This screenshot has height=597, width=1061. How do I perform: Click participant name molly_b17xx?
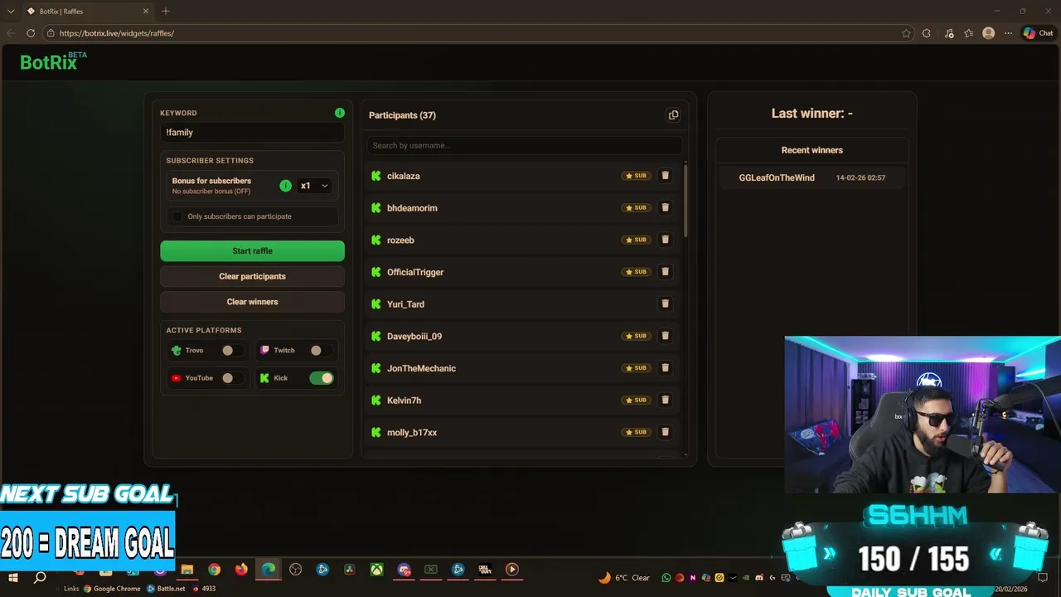click(x=412, y=433)
